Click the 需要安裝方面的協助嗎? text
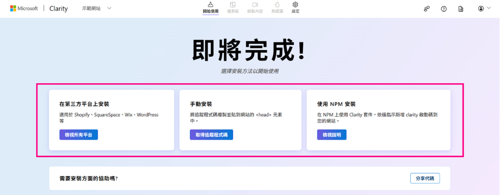The height and width of the screenshot is (195, 500). pos(88,179)
